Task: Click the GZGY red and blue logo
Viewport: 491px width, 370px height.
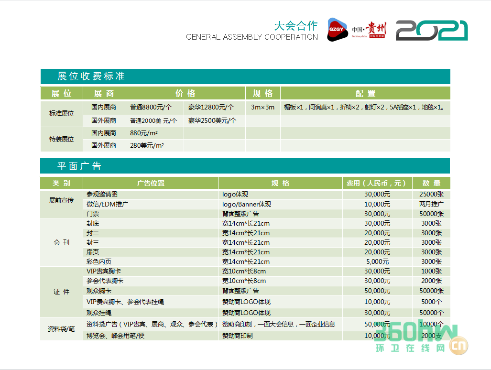Action: pos(338,30)
